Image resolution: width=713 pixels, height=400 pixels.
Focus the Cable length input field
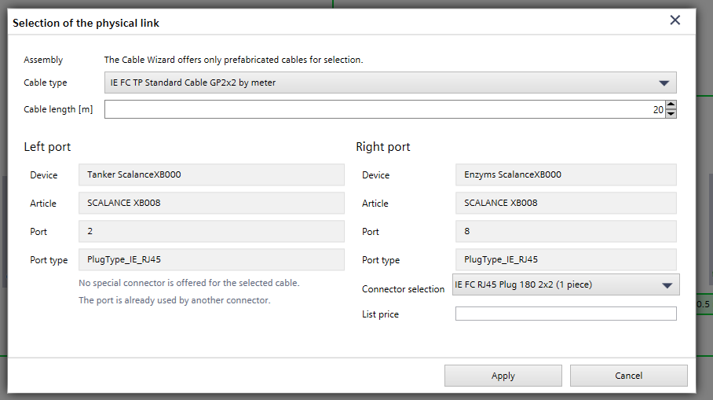click(377, 109)
